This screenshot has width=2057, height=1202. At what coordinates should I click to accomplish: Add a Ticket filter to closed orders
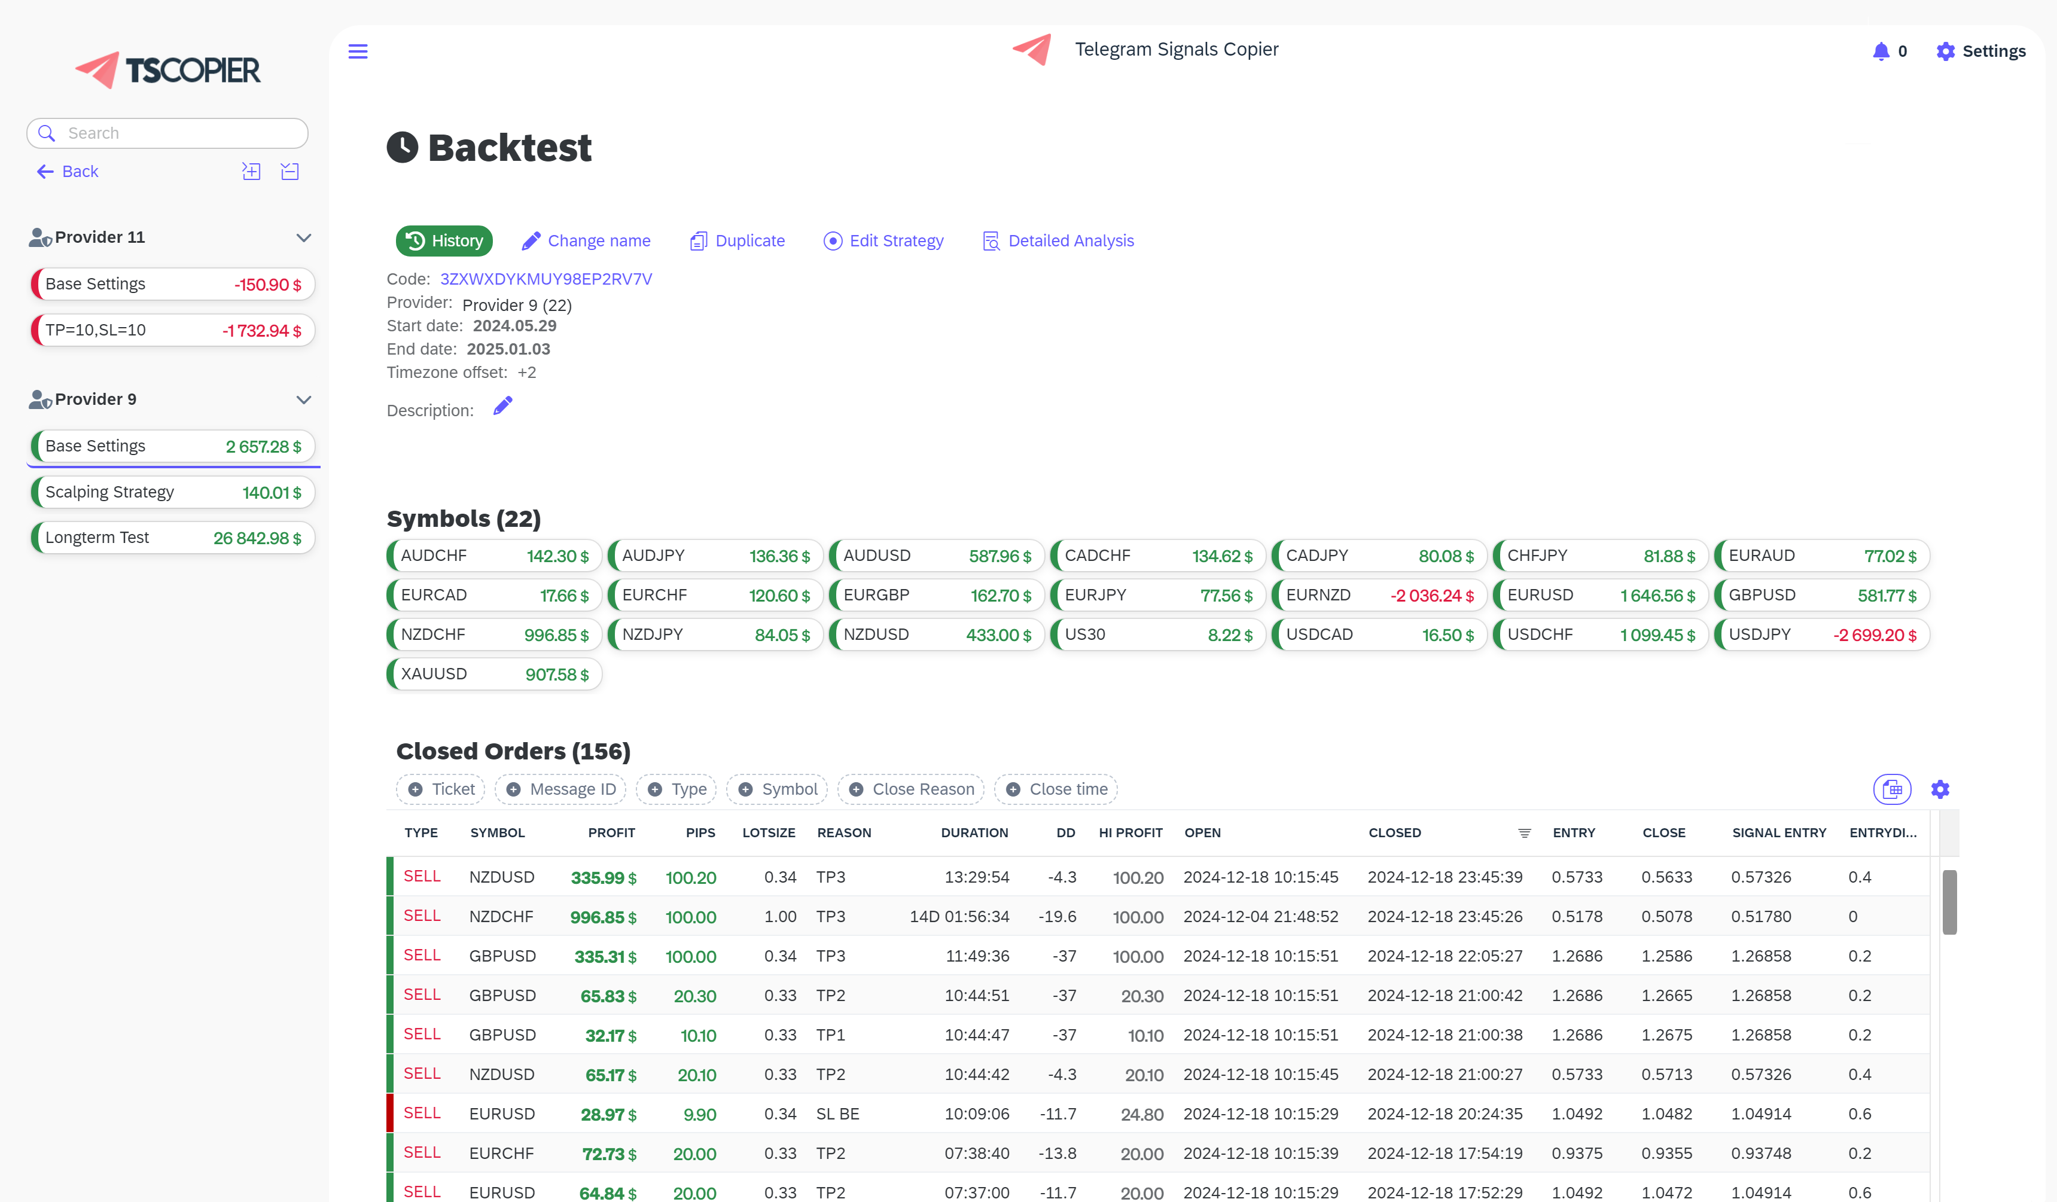pyautogui.click(x=440, y=789)
